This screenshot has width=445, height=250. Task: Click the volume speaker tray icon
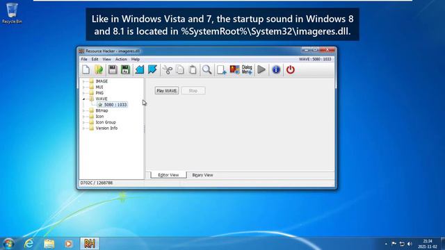point(410,244)
